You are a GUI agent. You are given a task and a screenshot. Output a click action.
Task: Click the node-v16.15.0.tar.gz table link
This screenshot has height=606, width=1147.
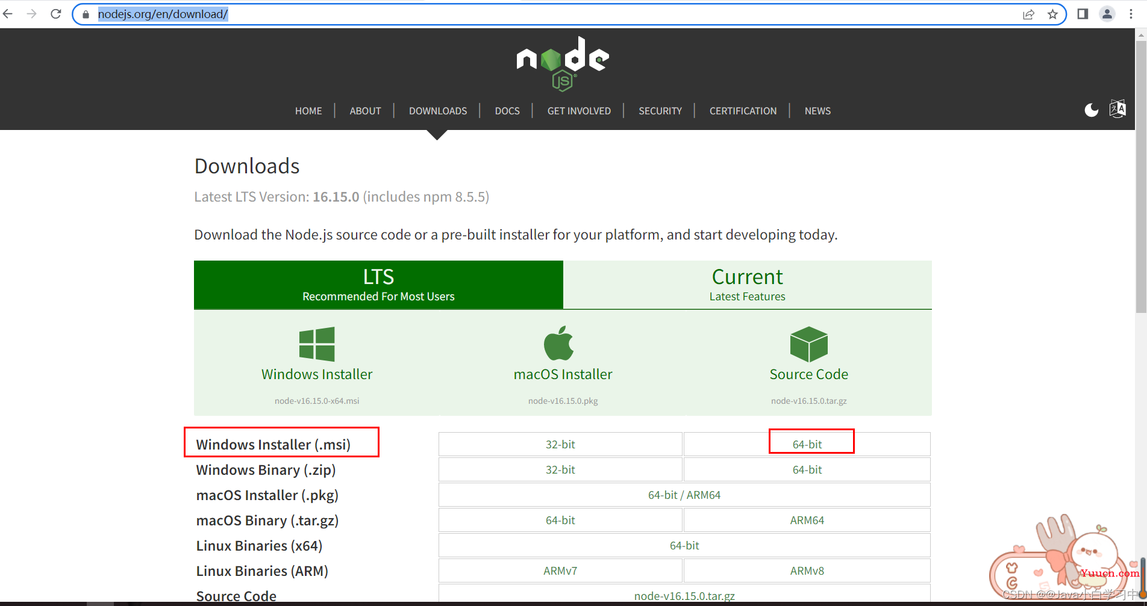click(684, 596)
